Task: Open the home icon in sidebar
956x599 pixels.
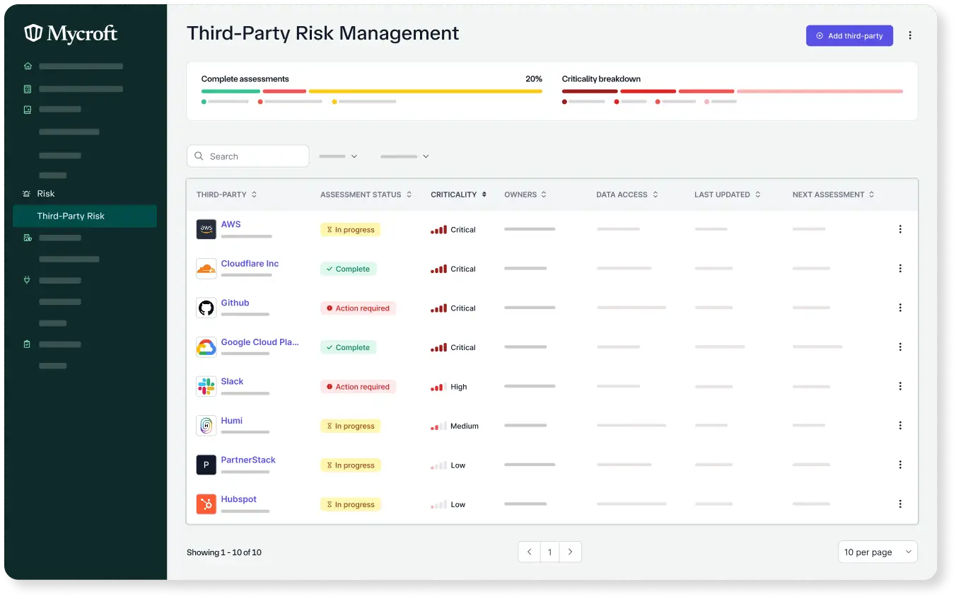Action: pyautogui.click(x=28, y=66)
